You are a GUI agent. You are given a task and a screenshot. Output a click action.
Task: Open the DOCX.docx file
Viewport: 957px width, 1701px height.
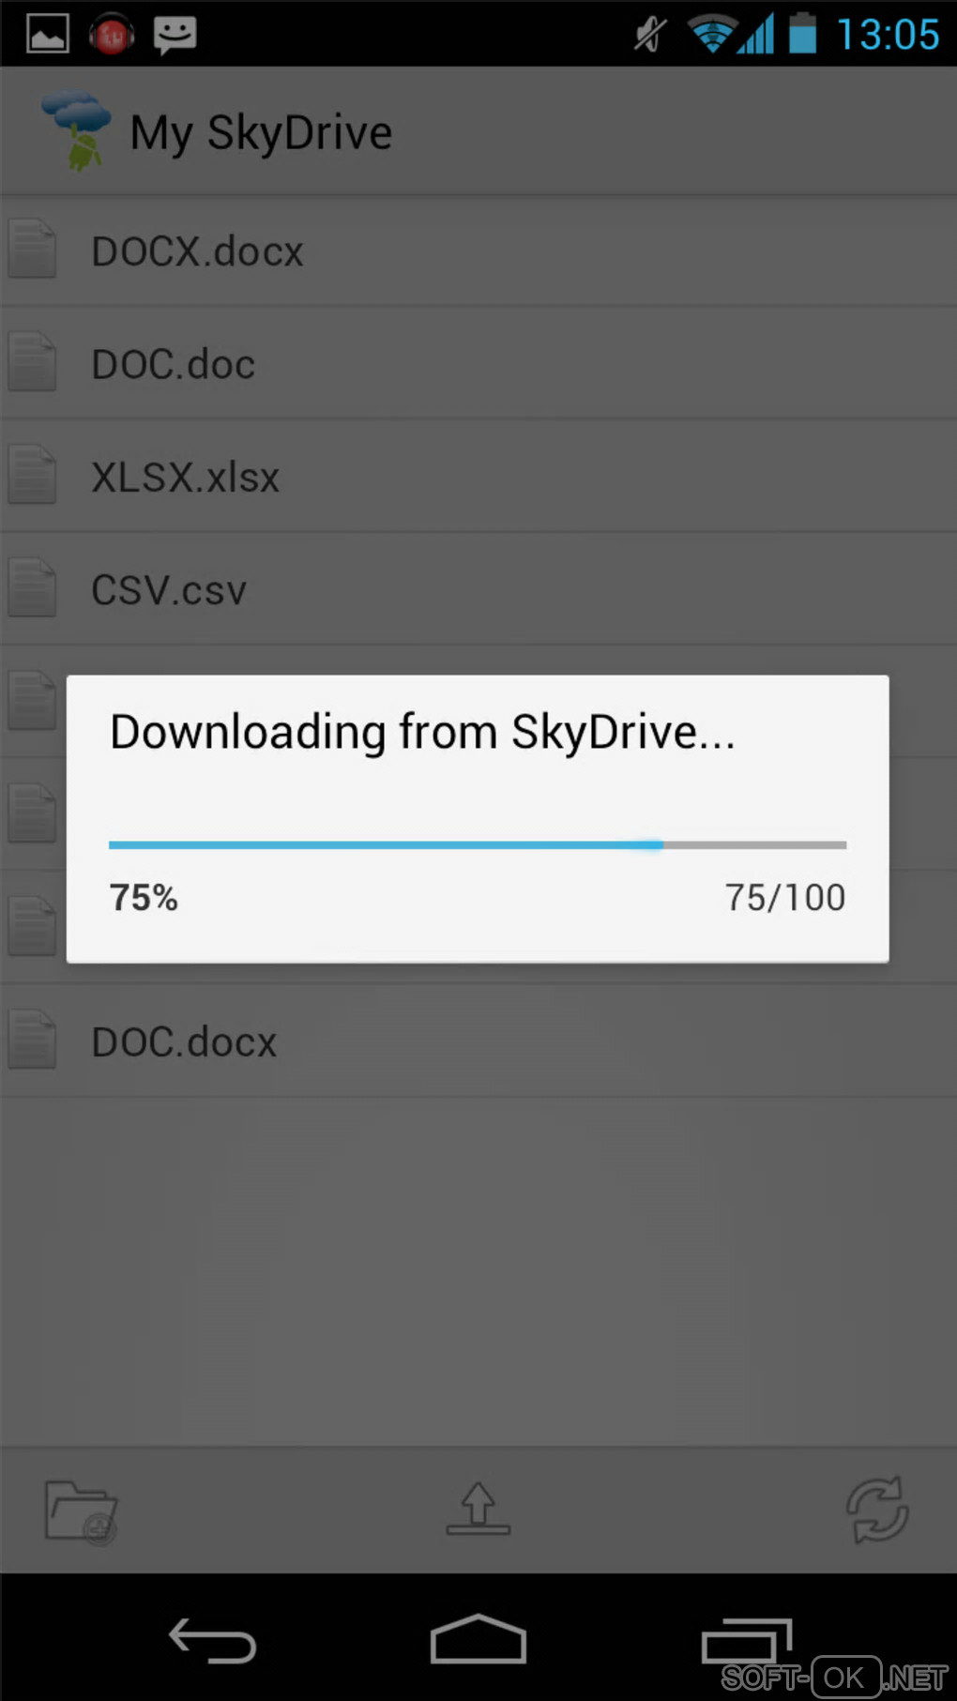coord(478,251)
